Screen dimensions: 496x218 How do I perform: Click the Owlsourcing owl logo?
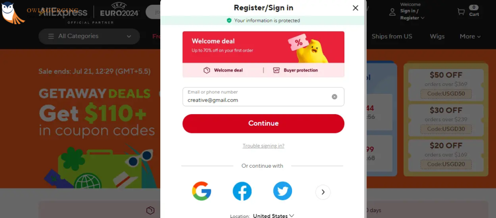(x=12, y=13)
